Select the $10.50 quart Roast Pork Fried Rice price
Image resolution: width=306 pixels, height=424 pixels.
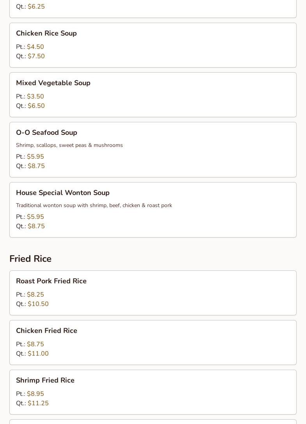(x=38, y=304)
